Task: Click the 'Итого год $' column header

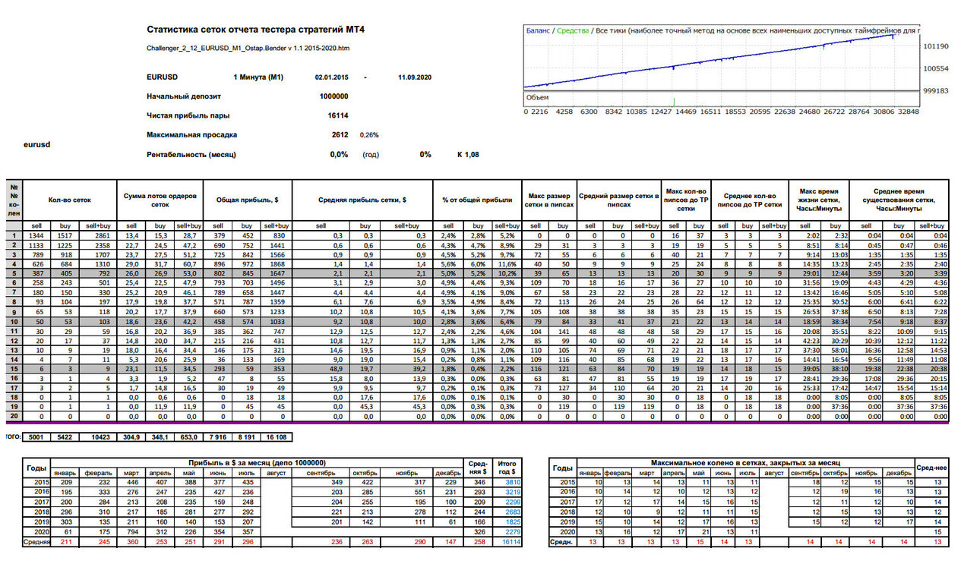Action: (506, 468)
